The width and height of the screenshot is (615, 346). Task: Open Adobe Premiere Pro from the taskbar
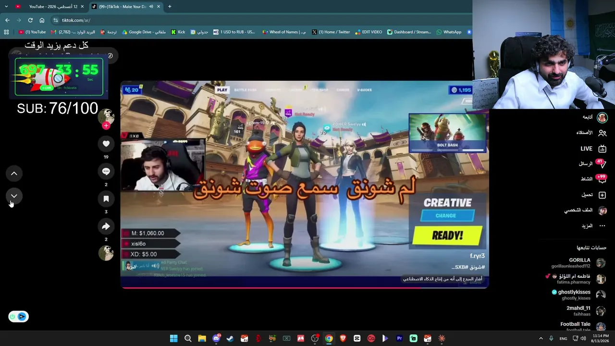point(399,338)
